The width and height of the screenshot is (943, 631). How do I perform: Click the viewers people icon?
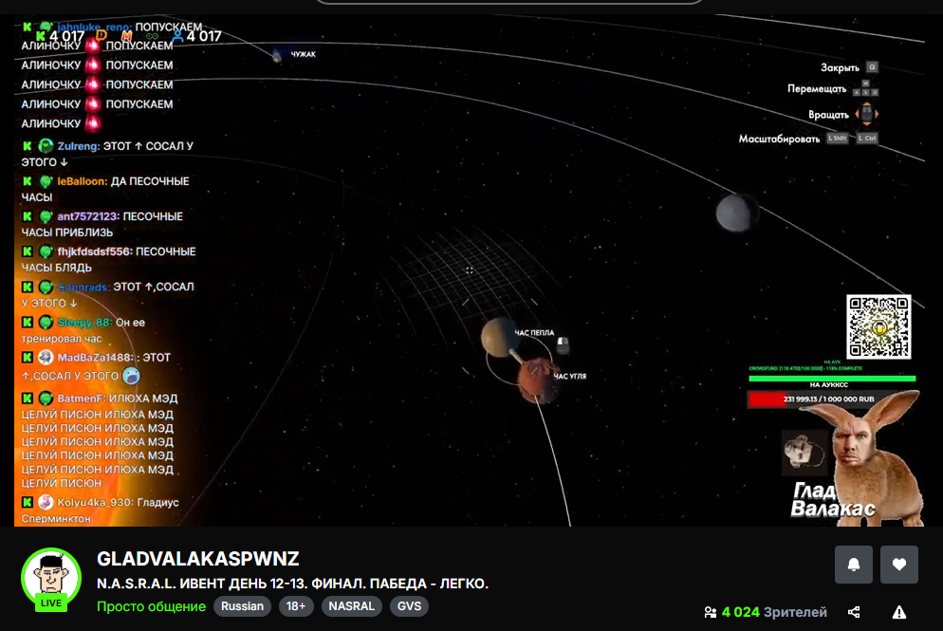(711, 612)
